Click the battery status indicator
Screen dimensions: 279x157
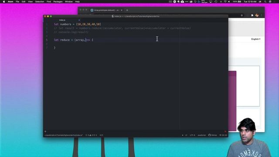(x=237, y=2)
